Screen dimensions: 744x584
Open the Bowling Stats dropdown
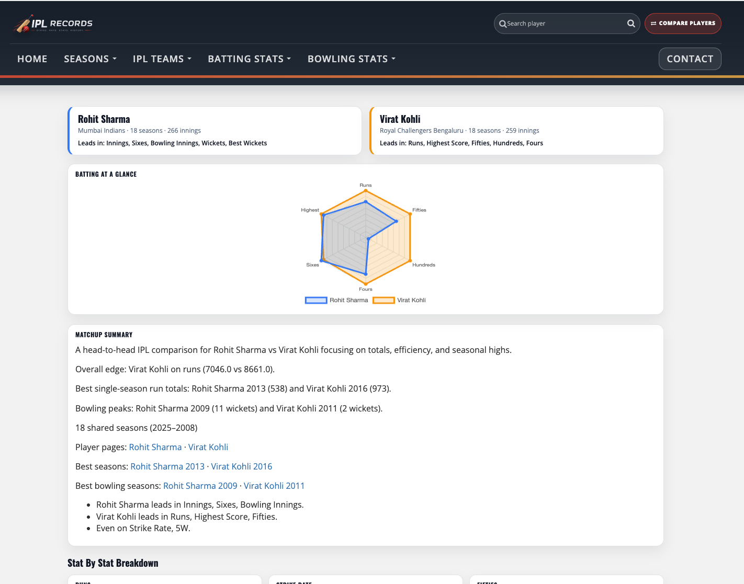[352, 59]
